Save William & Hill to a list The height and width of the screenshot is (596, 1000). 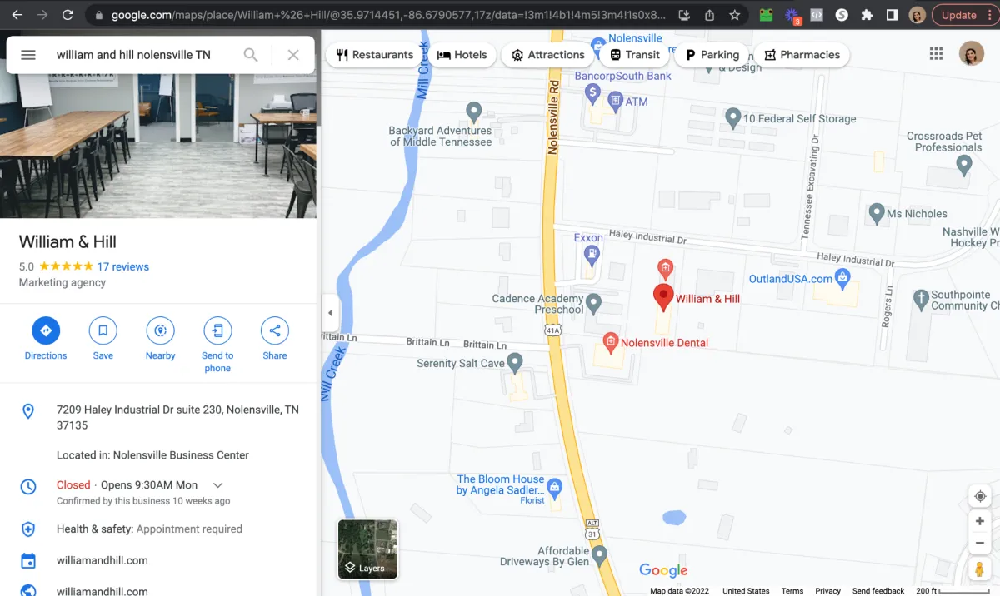(x=103, y=340)
